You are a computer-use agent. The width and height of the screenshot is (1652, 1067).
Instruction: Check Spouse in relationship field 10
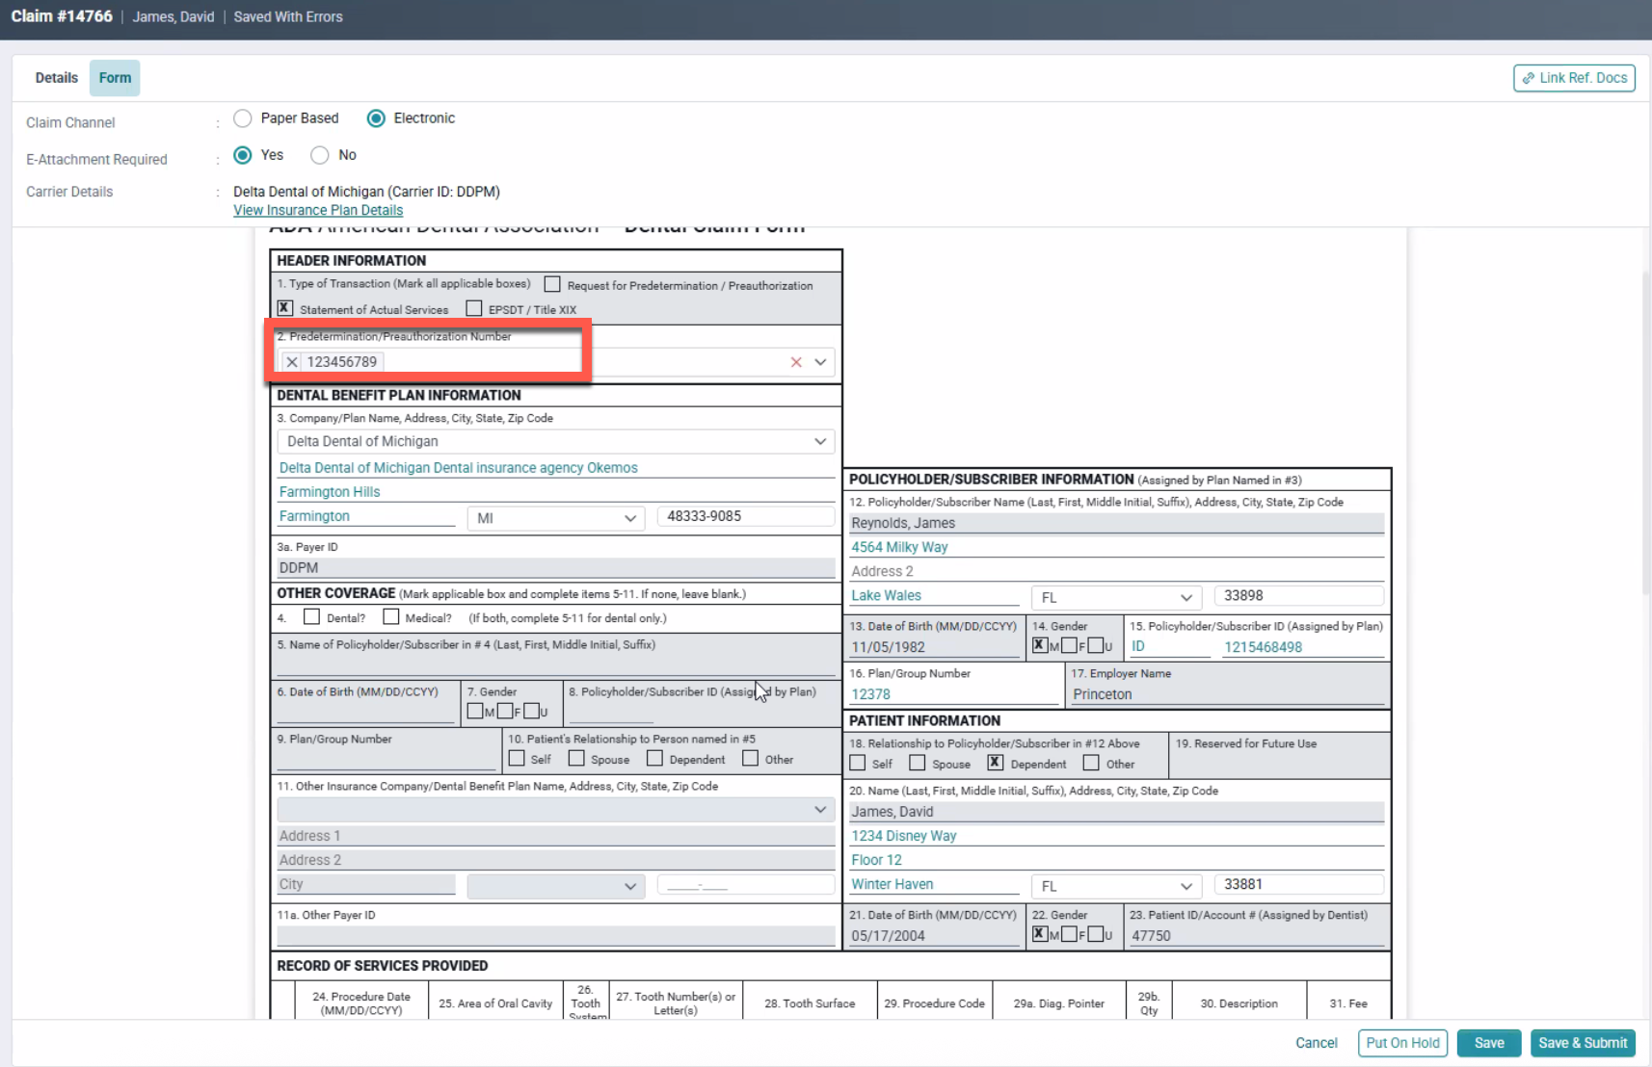(x=576, y=758)
